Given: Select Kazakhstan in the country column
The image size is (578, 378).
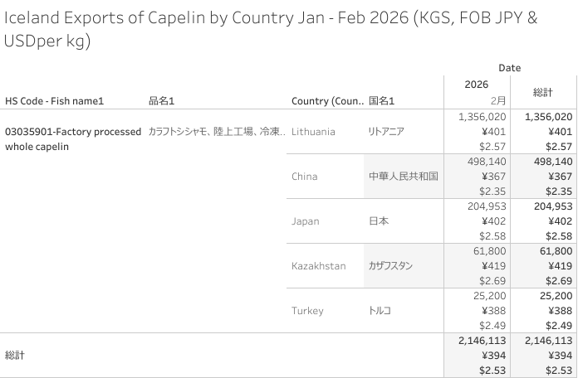Looking at the screenshot, I should click(319, 266).
